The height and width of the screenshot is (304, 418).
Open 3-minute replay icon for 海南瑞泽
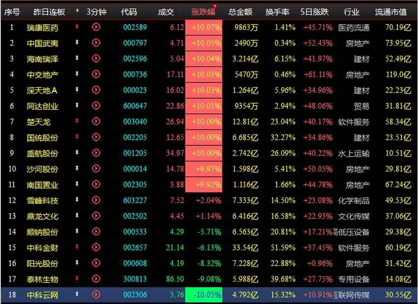tap(96, 58)
